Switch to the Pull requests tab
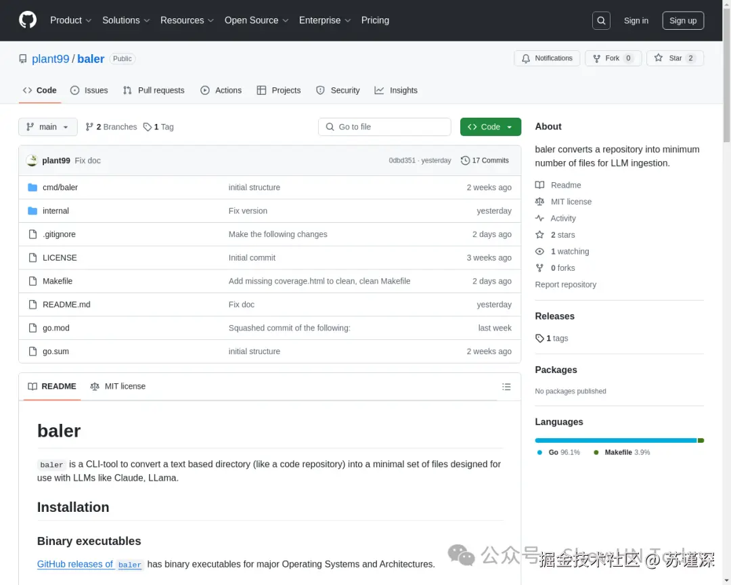The width and height of the screenshot is (731, 585). tap(154, 91)
